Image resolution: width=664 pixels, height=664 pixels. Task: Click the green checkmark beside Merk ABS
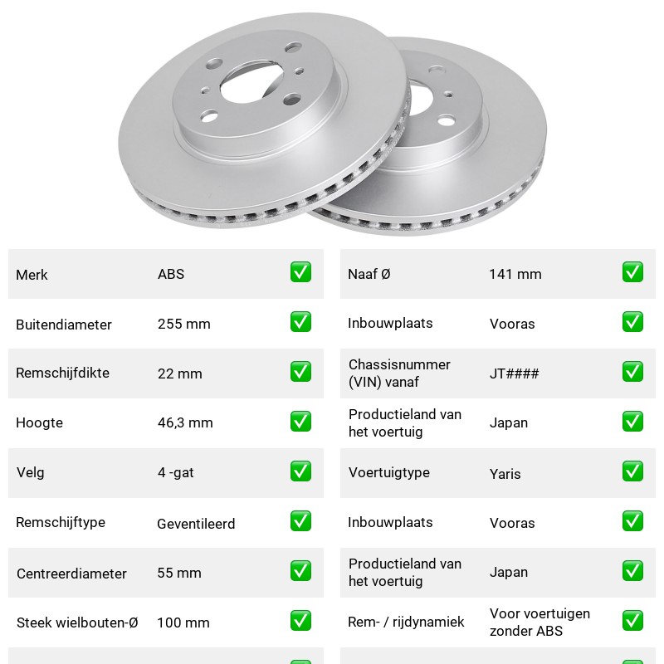tap(300, 272)
